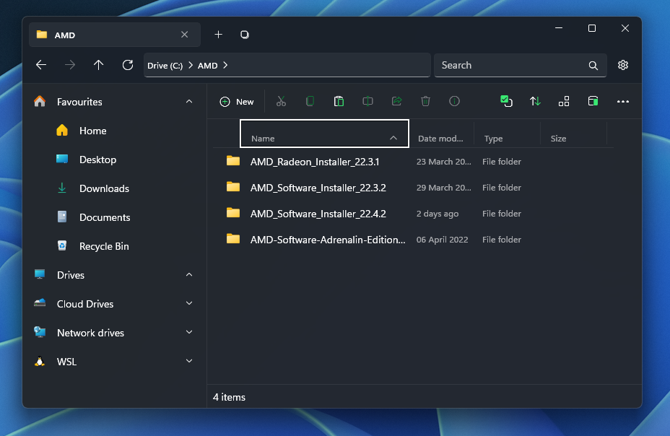
Task: Select the Drives sidebar heading
Action: click(71, 275)
